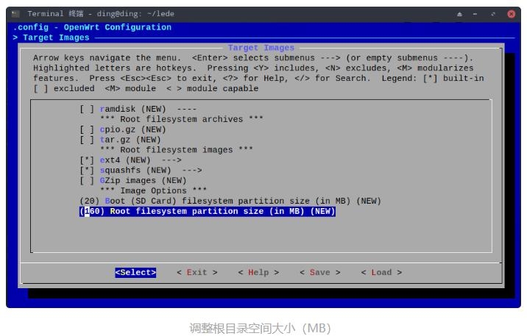Select the ramdisk (NEW) entry label
The height and width of the screenshot is (336, 527).
pyautogui.click(x=132, y=109)
